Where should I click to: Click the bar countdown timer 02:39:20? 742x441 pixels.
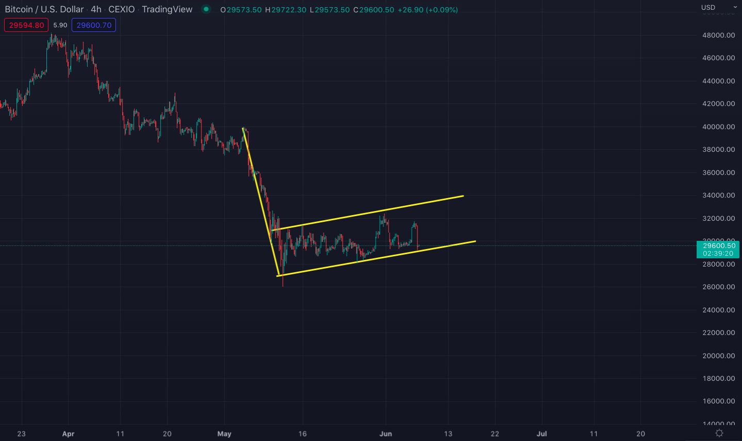718,254
